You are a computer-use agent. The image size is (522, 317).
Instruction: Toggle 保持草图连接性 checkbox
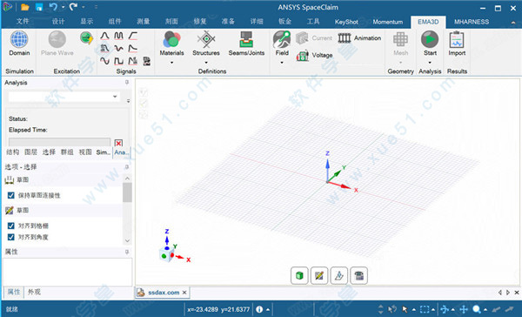point(11,195)
